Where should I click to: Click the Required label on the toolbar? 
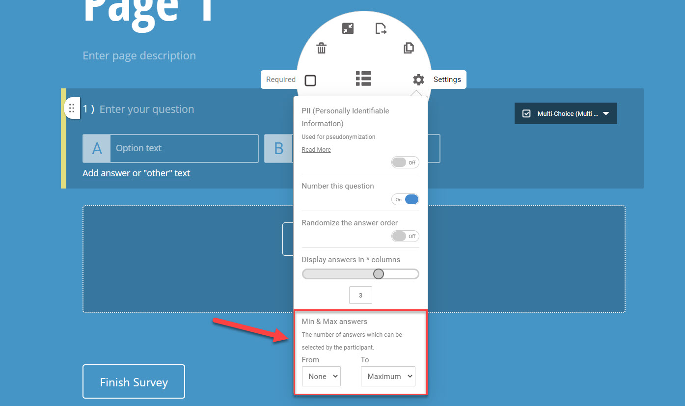(280, 79)
